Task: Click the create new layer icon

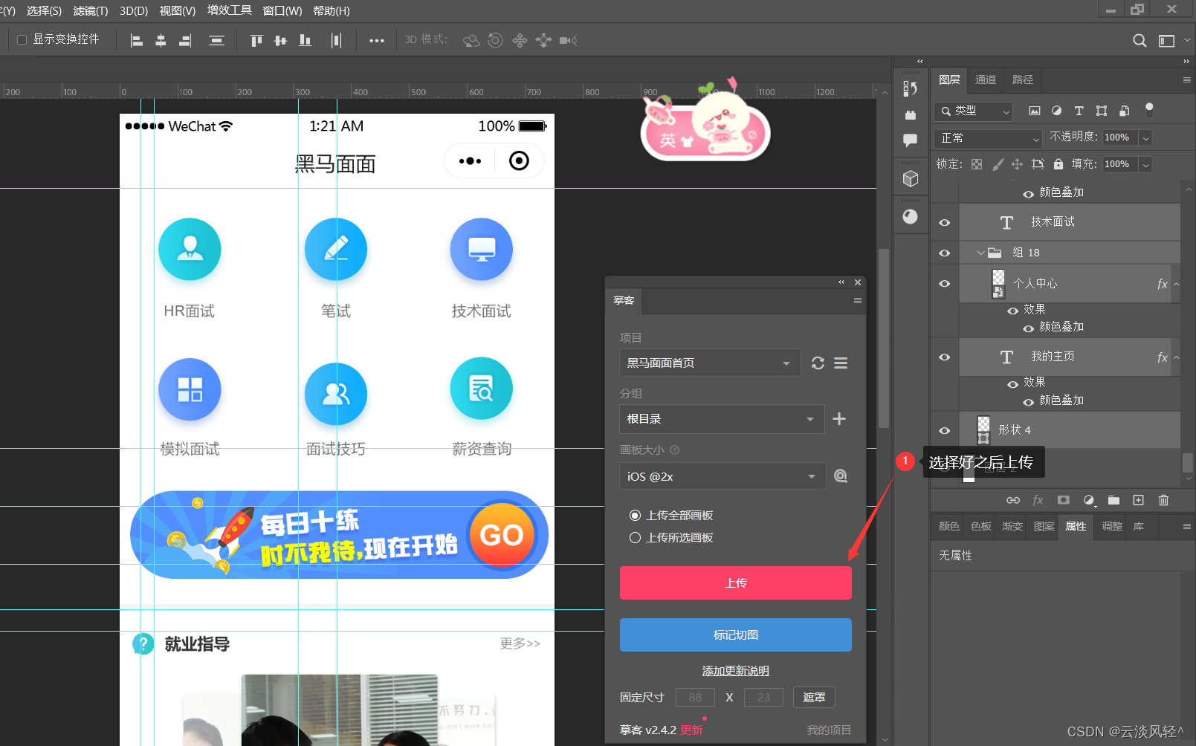Action: click(1138, 500)
